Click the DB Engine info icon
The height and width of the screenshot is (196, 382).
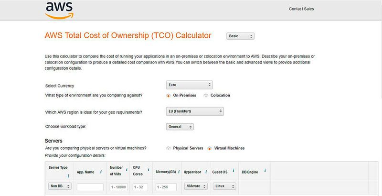point(265,171)
